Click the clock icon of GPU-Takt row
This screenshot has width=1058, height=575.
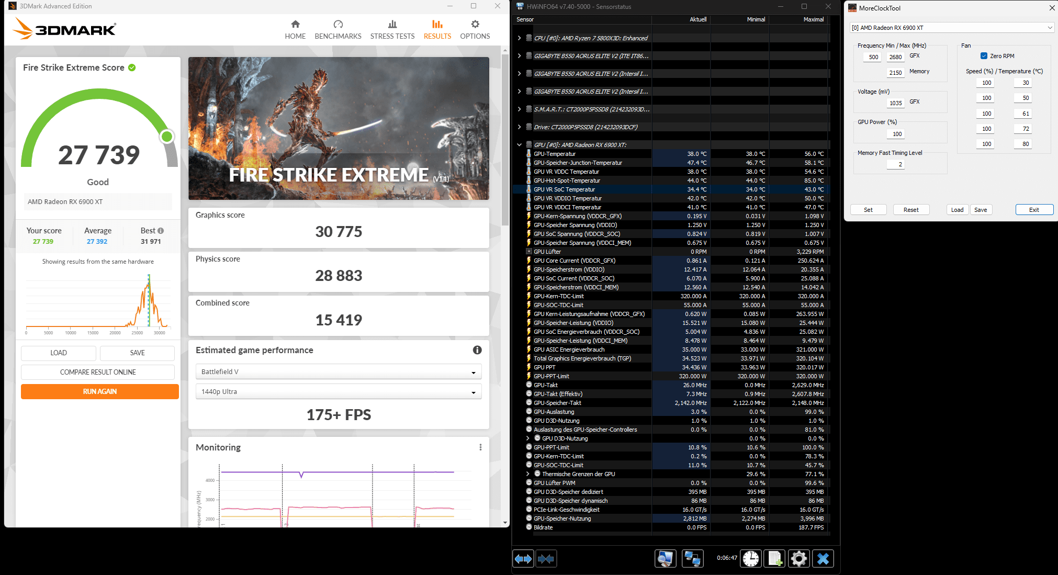(529, 385)
